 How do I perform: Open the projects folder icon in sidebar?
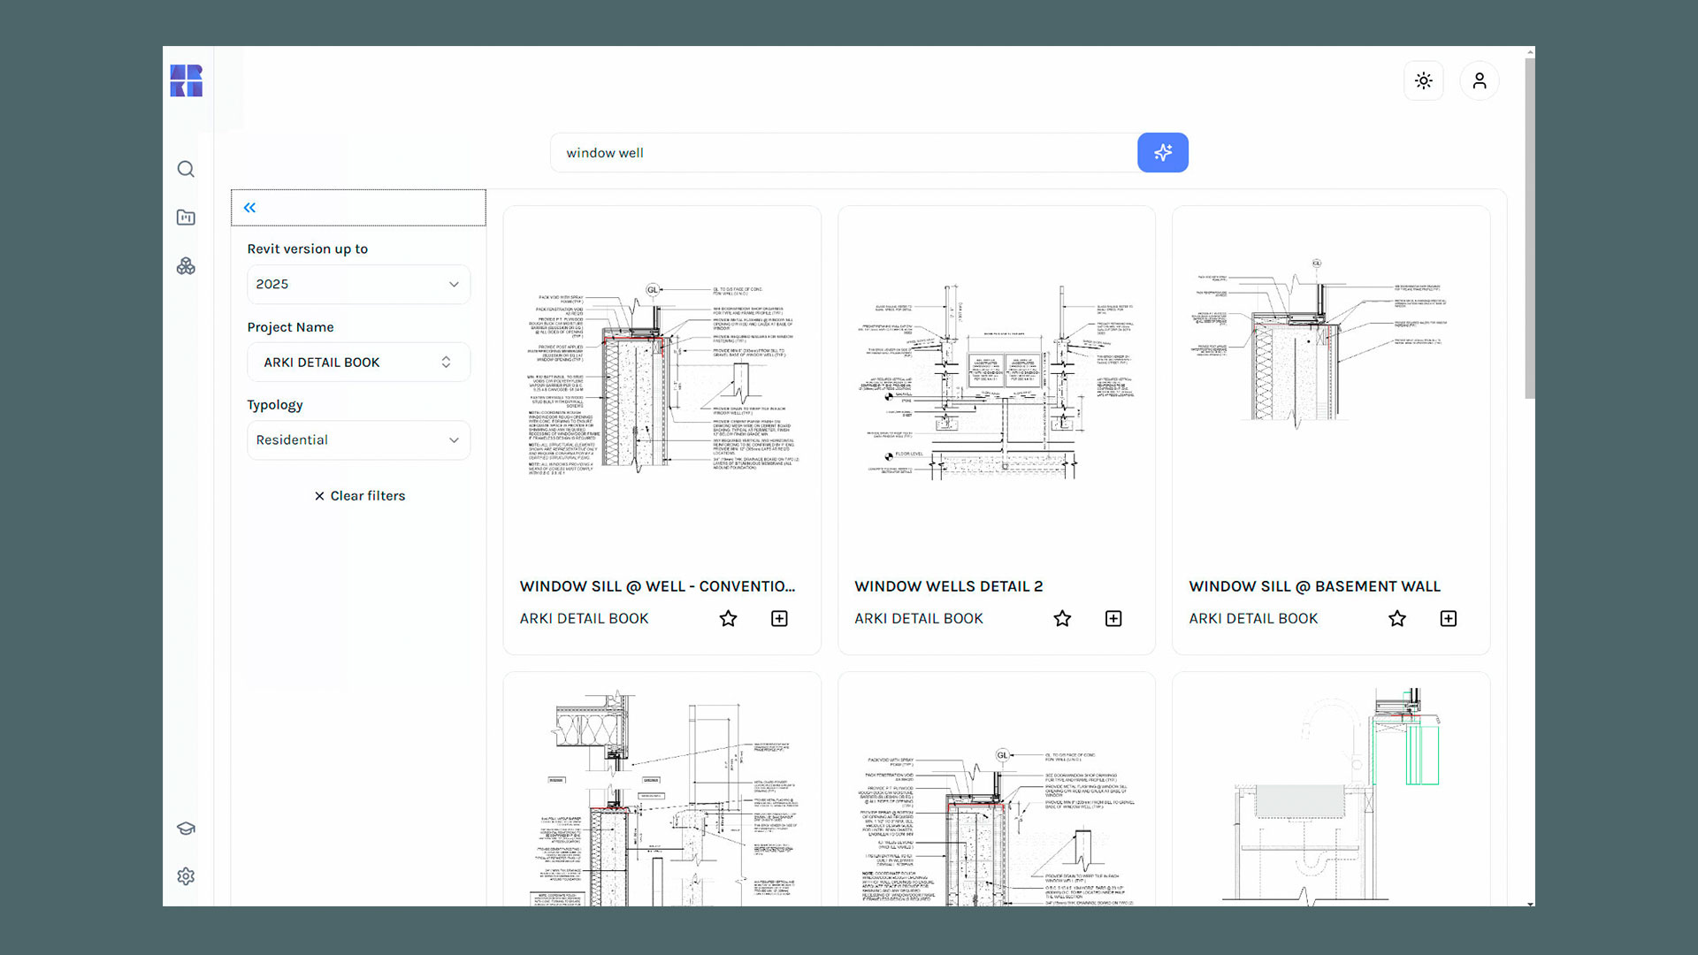[186, 218]
